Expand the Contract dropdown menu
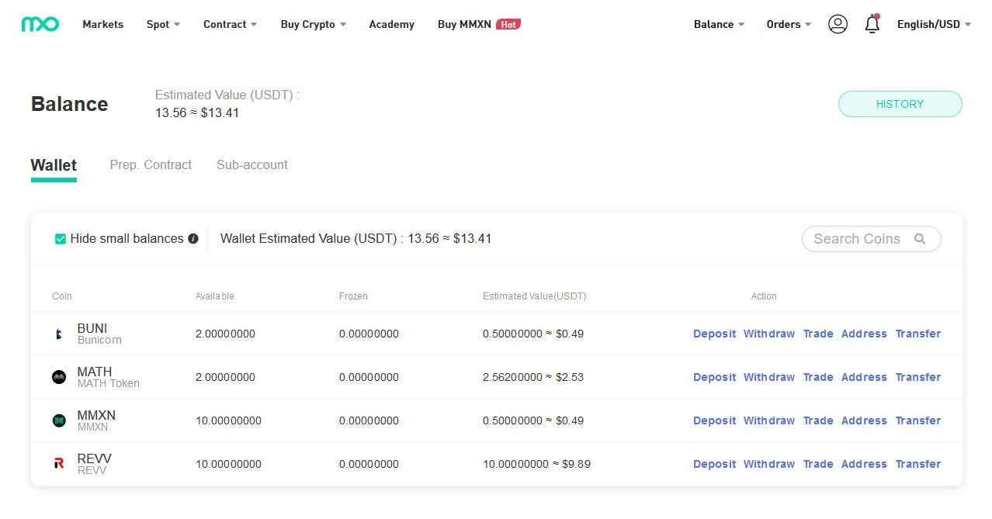Image resolution: width=992 pixels, height=519 pixels. tap(230, 24)
